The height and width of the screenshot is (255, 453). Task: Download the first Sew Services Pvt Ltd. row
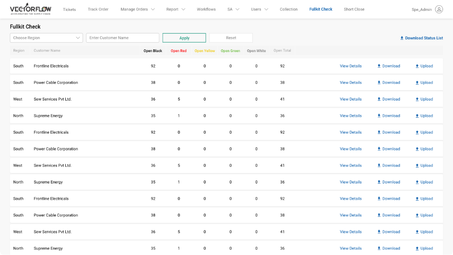(x=388, y=99)
